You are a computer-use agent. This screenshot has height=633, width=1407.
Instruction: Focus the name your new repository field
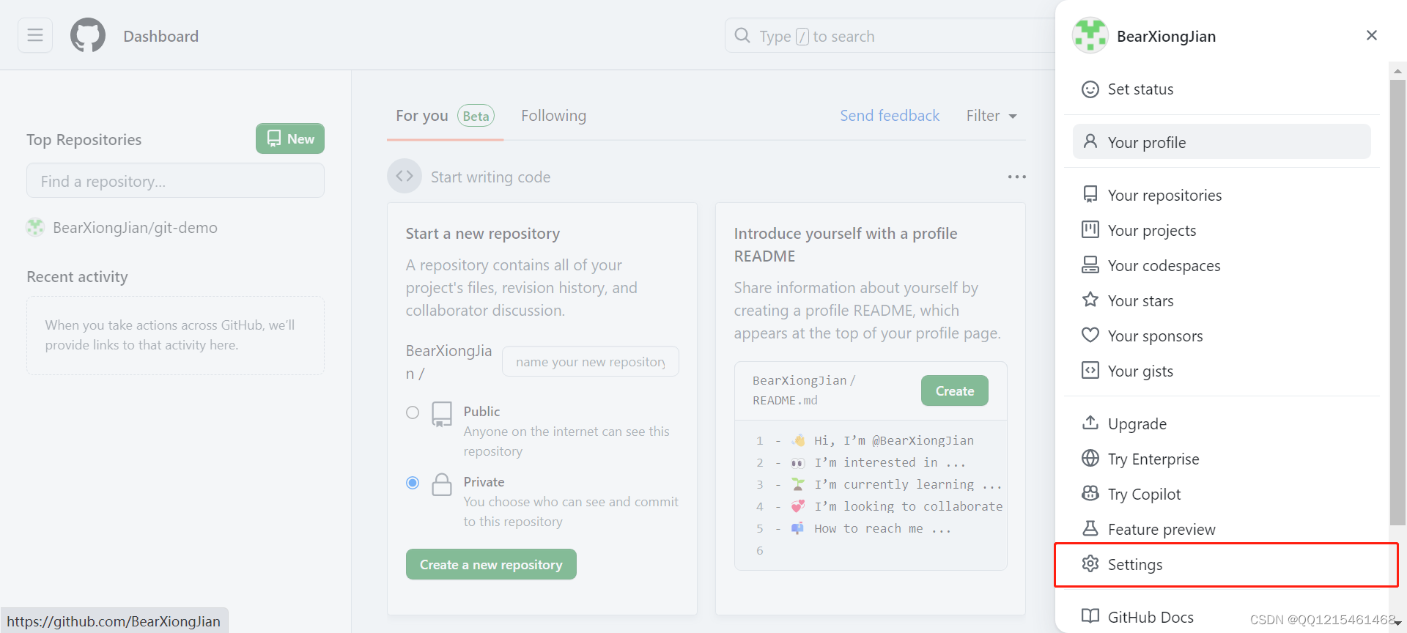pos(590,361)
